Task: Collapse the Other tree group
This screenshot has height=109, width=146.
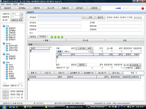Action: click(x=4, y=62)
